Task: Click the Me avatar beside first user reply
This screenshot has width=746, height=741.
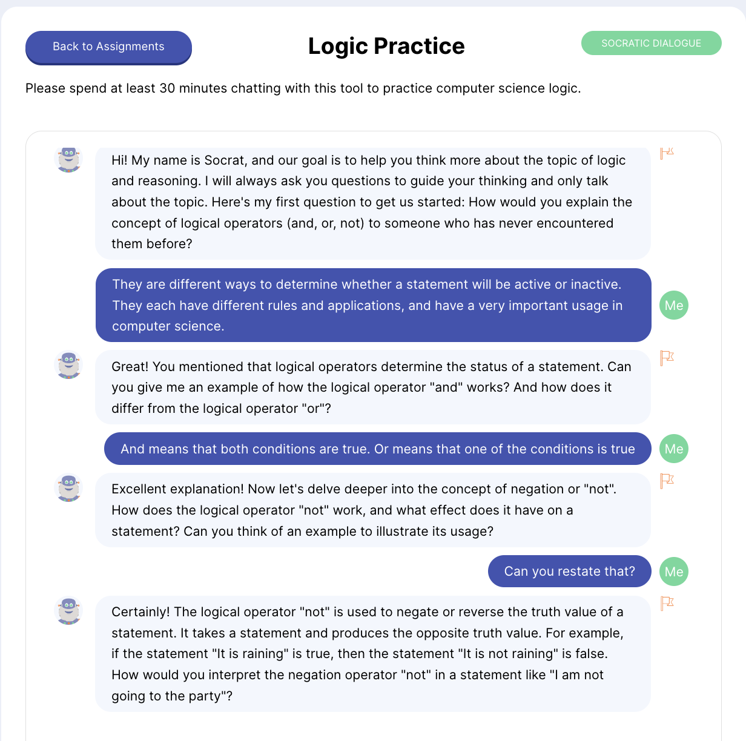Action: [674, 305]
